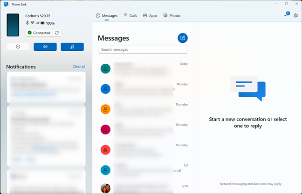Click the Calls tab dial pad icon
Screen dimensions: 302x194
click(x=125, y=15)
